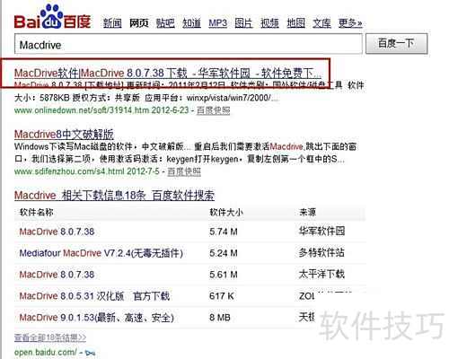The image size is (449, 359).
Task: Open Mediafour MacDrive V7.2.4 download
Action: click(101, 253)
